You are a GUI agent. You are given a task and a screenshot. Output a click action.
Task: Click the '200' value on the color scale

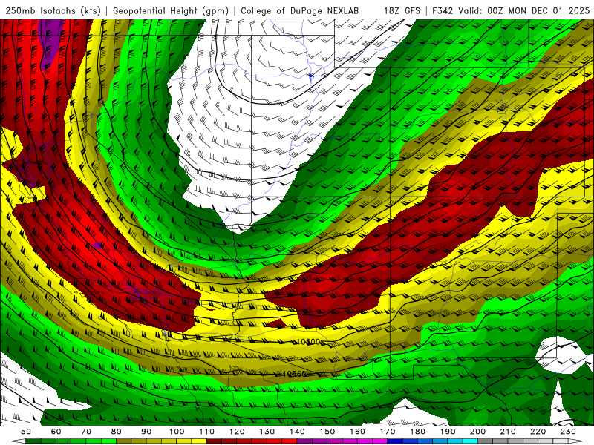pos(477,432)
